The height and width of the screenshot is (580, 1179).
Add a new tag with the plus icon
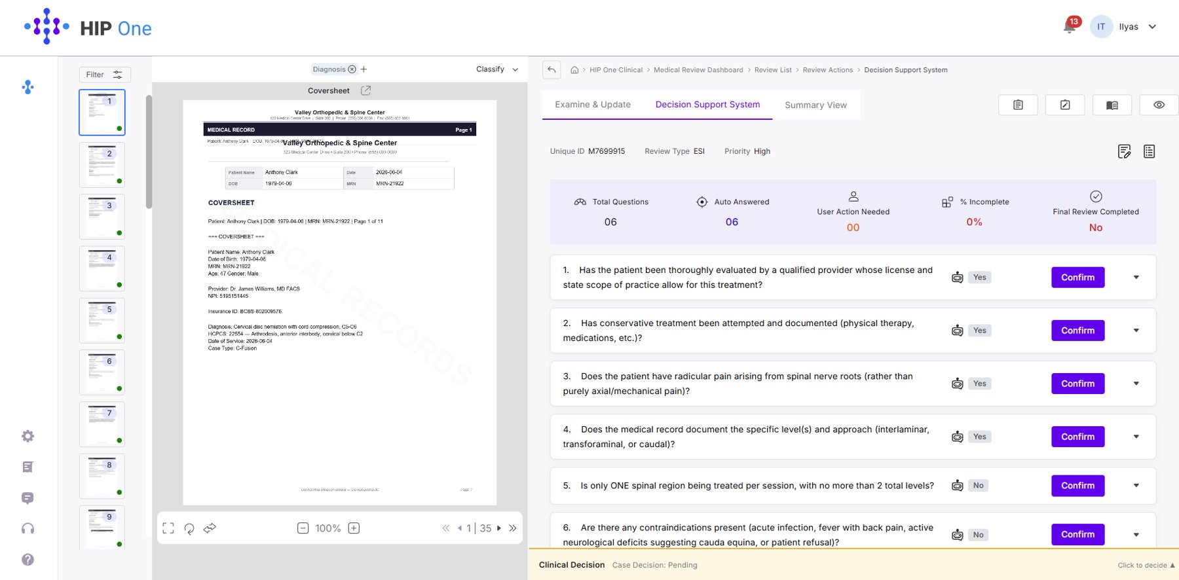pos(364,69)
